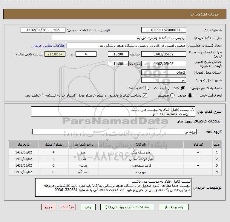Click the توضیحات خریدار text area
230x222 pixels.
(x=113, y=187)
